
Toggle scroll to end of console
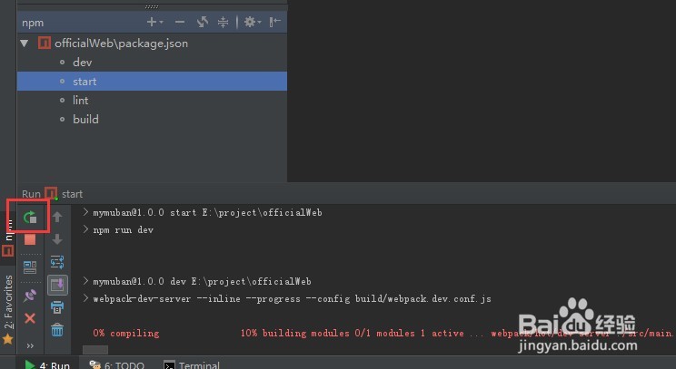point(57,285)
